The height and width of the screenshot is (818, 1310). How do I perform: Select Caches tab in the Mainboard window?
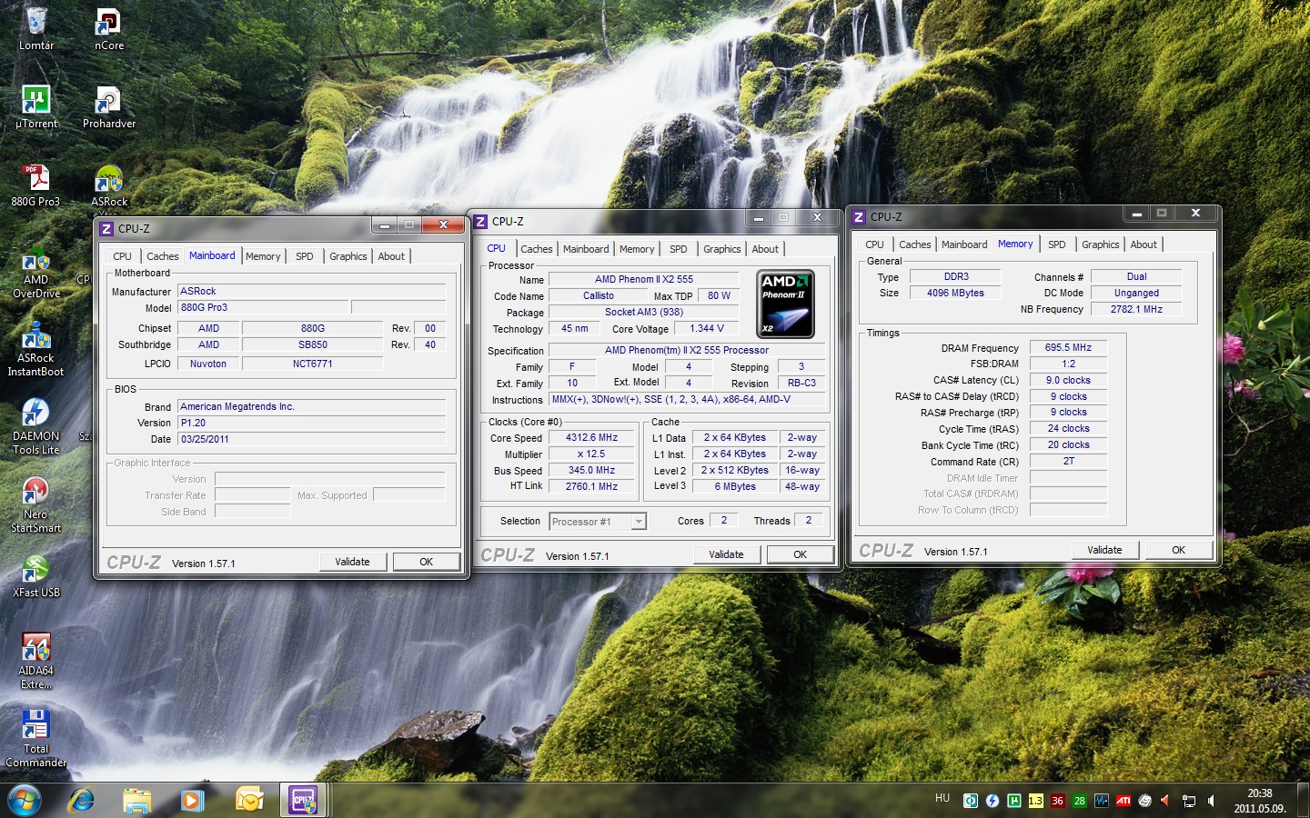[x=163, y=256]
